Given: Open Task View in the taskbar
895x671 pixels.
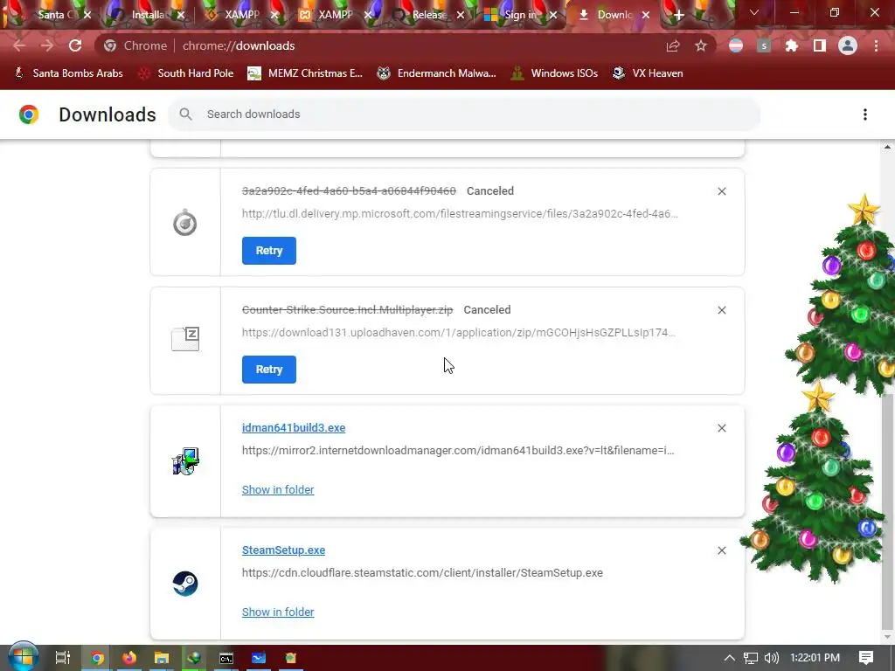Looking at the screenshot, I should point(63,658).
